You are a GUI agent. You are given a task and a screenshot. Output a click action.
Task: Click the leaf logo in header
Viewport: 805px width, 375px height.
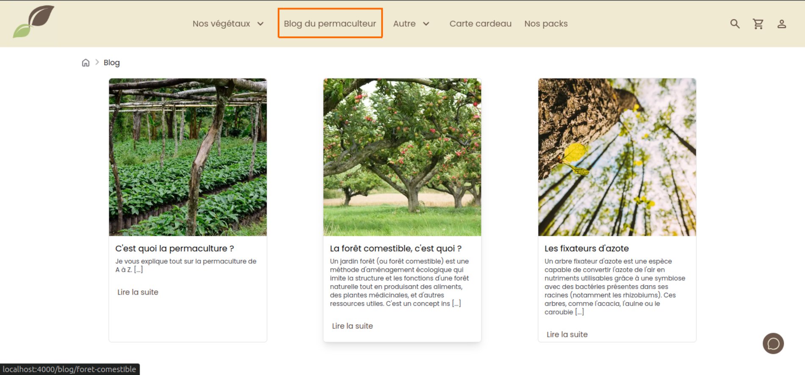tap(33, 22)
